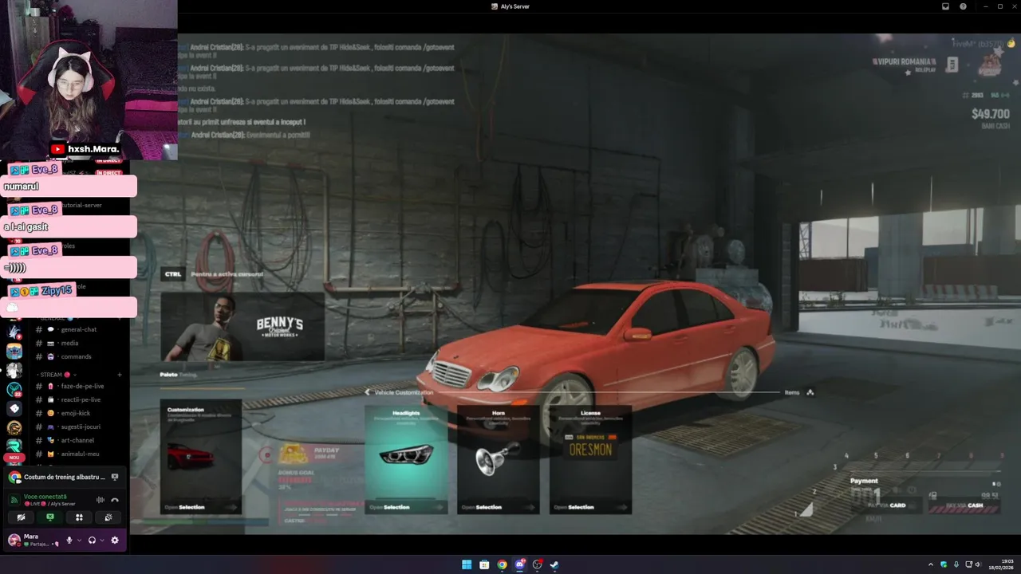Open the dice icon server
The width and height of the screenshot is (1021, 574).
(14, 408)
